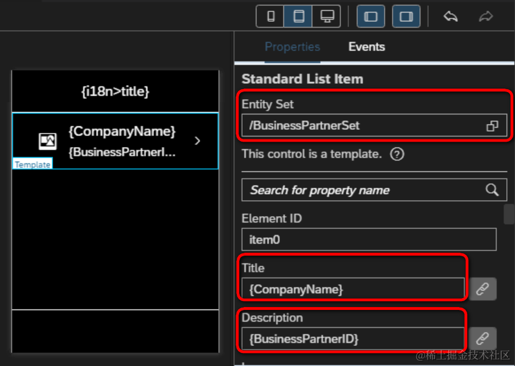Redo the last change

(x=486, y=16)
